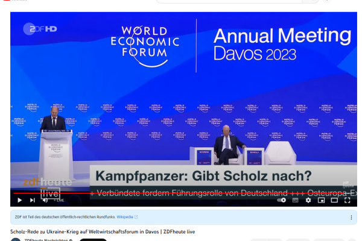This screenshot has width=362, height=241.
Task: Open the player settings gear
Action: [x=308, y=200]
